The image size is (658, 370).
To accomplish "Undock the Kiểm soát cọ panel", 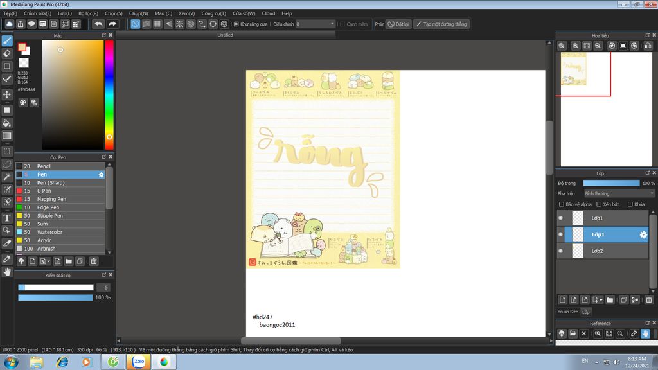I will tap(103, 275).
